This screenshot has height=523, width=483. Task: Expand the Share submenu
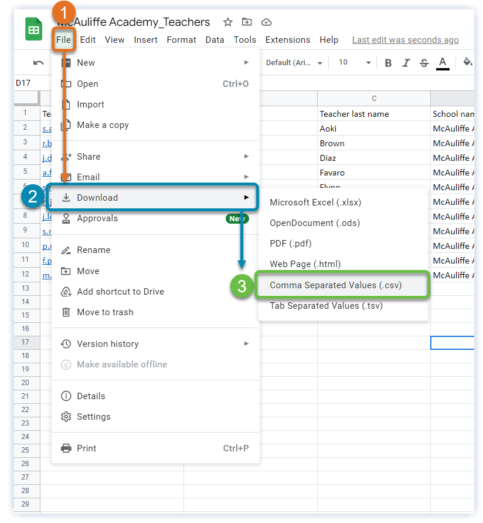tap(155, 157)
